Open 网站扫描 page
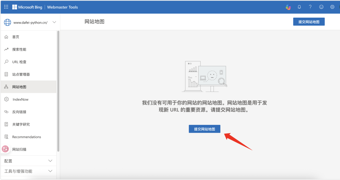Screen dimensions: 340x180 [x=29, y=149]
